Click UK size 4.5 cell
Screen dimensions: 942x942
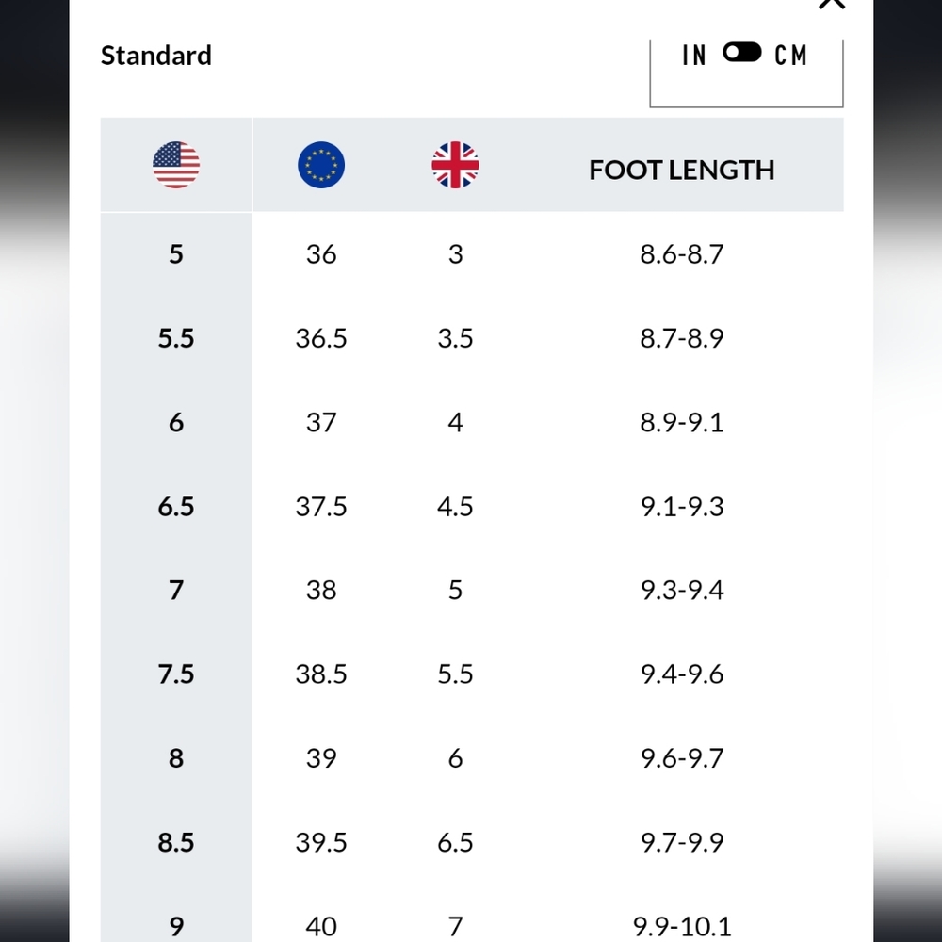pyautogui.click(x=455, y=507)
